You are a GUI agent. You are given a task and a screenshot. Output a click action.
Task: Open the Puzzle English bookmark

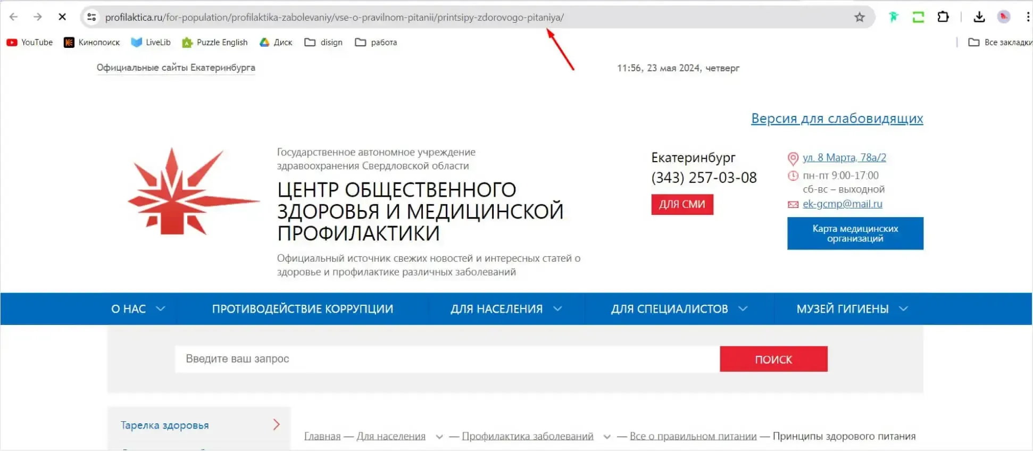coord(215,43)
